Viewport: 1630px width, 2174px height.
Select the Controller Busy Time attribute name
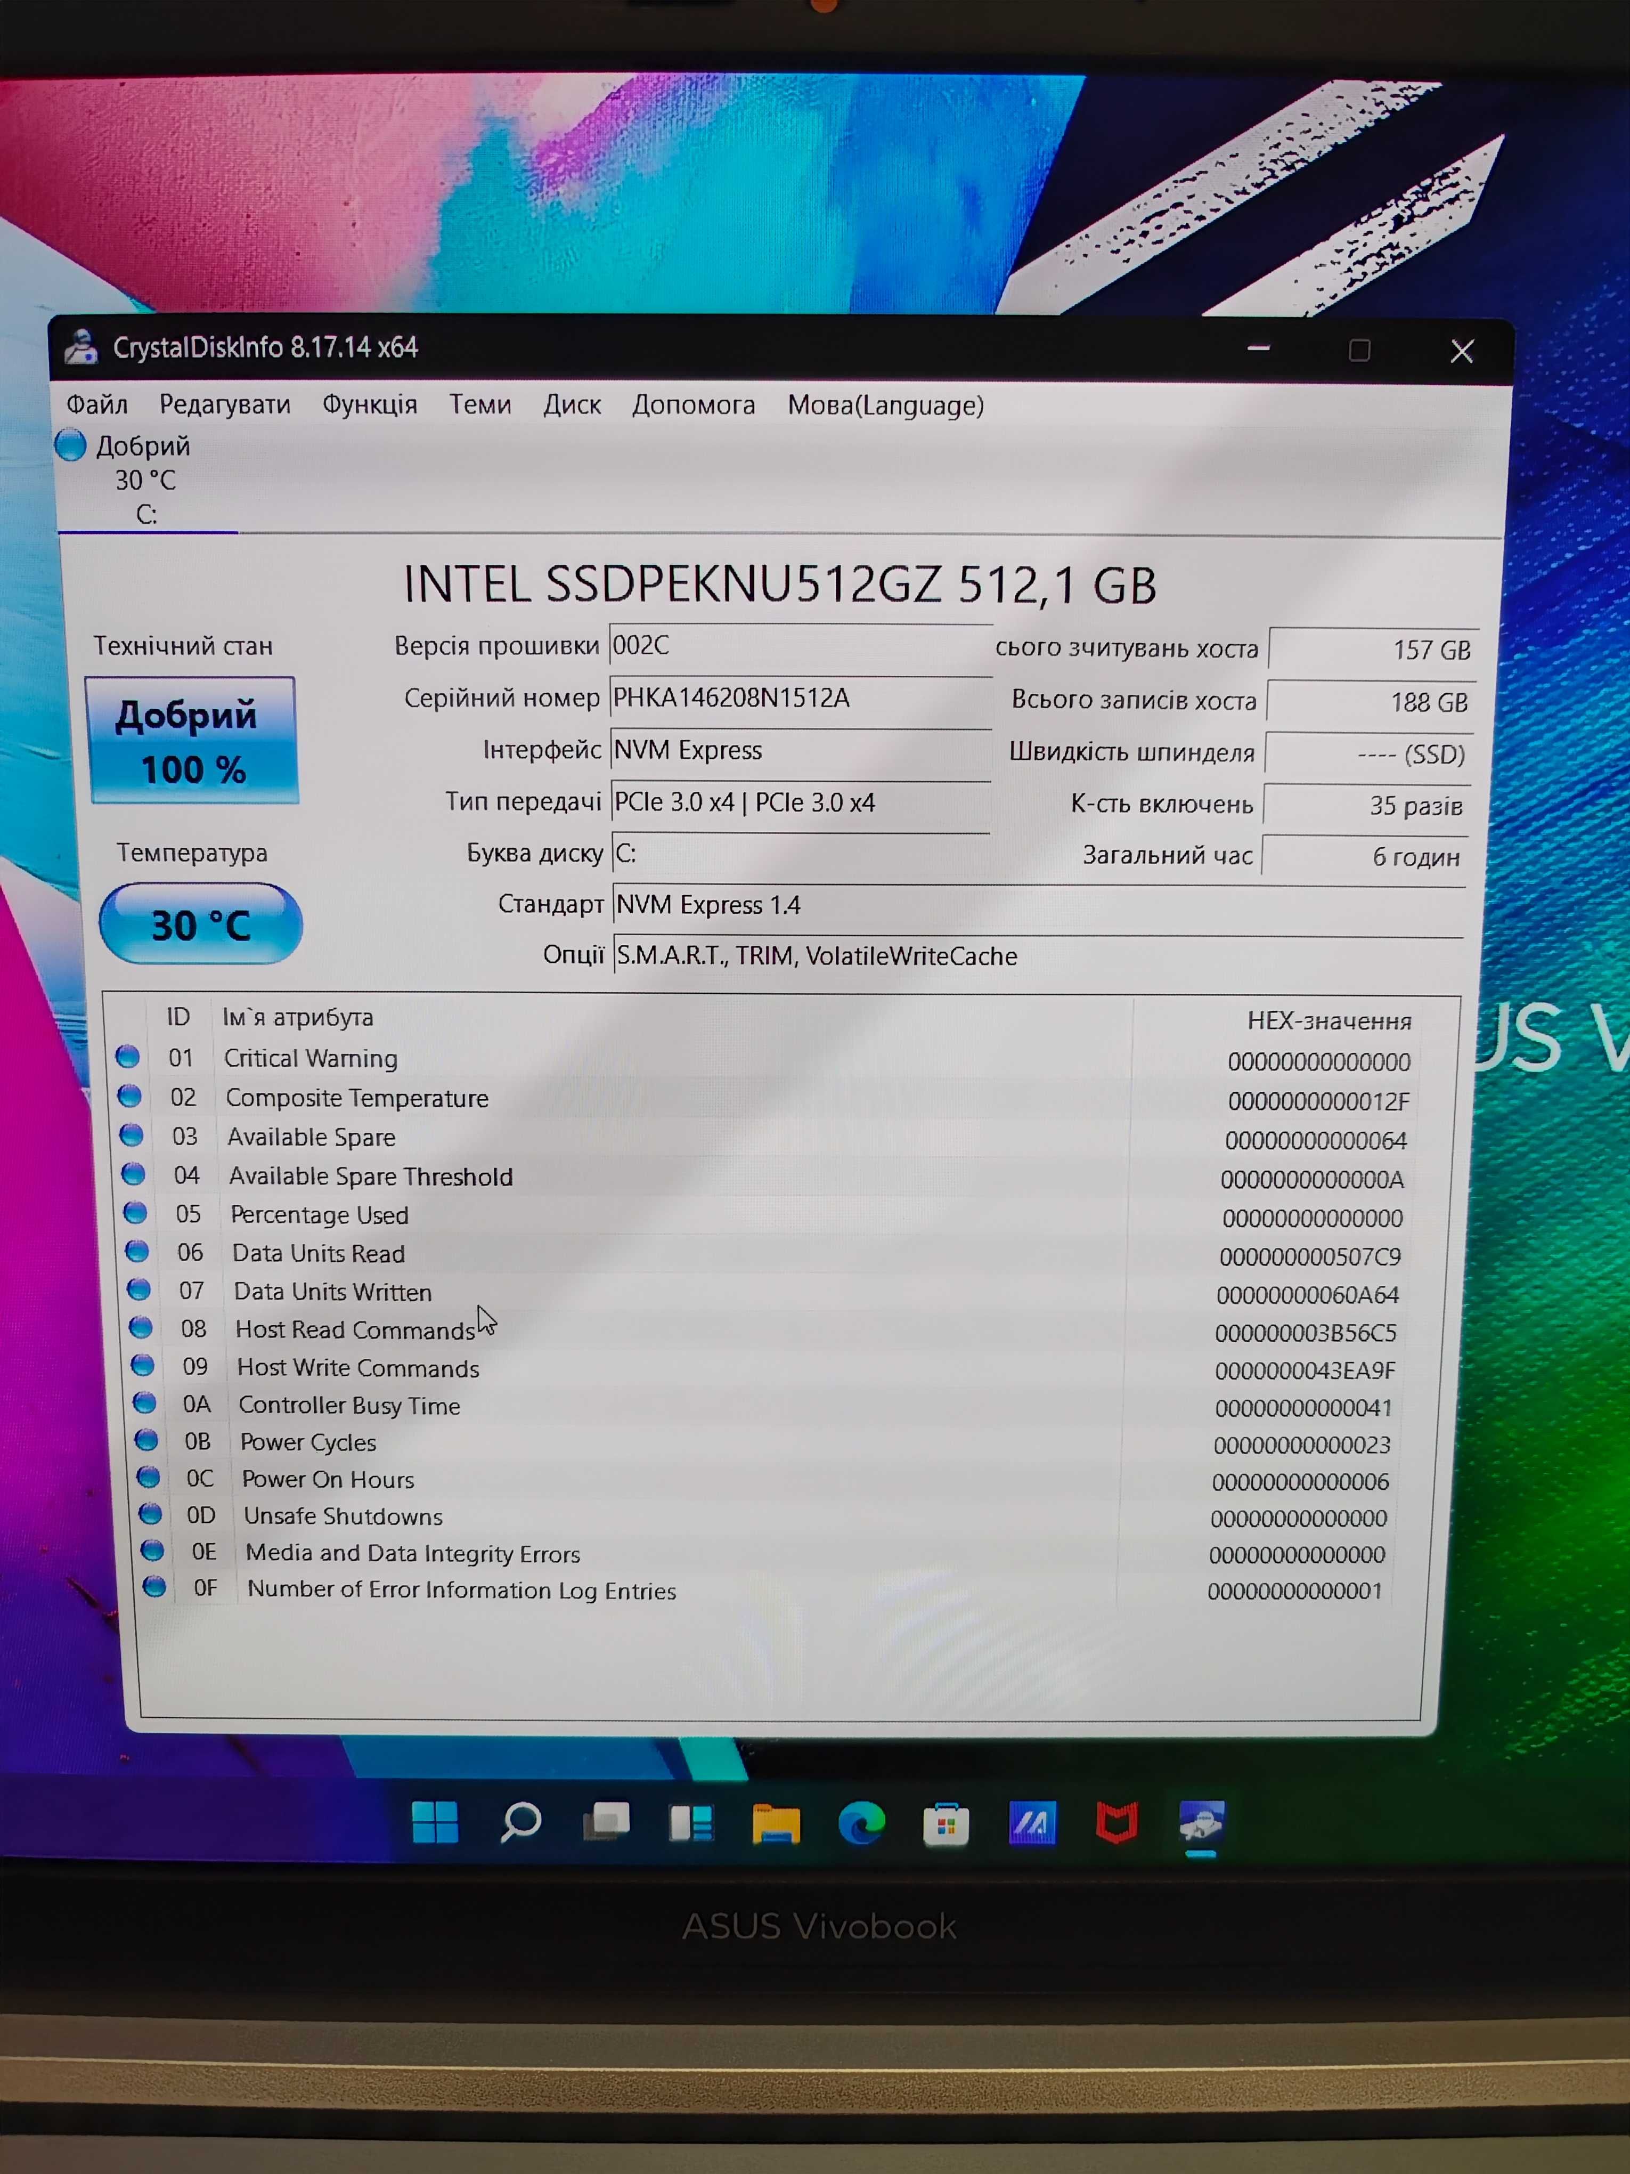(349, 1406)
